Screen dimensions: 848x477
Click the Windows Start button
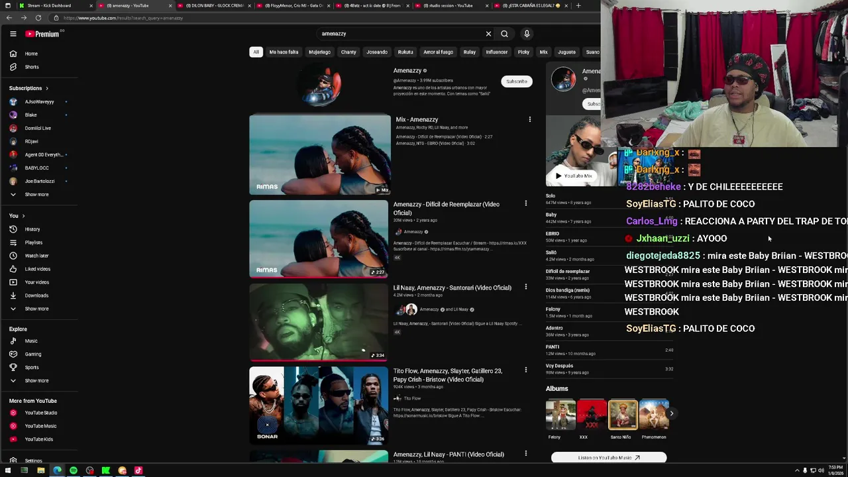pyautogui.click(x=7, y=470)
